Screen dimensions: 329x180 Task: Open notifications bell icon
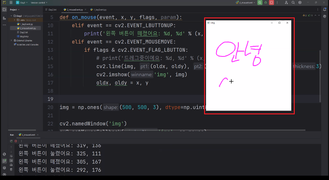(x=325, y=10)
